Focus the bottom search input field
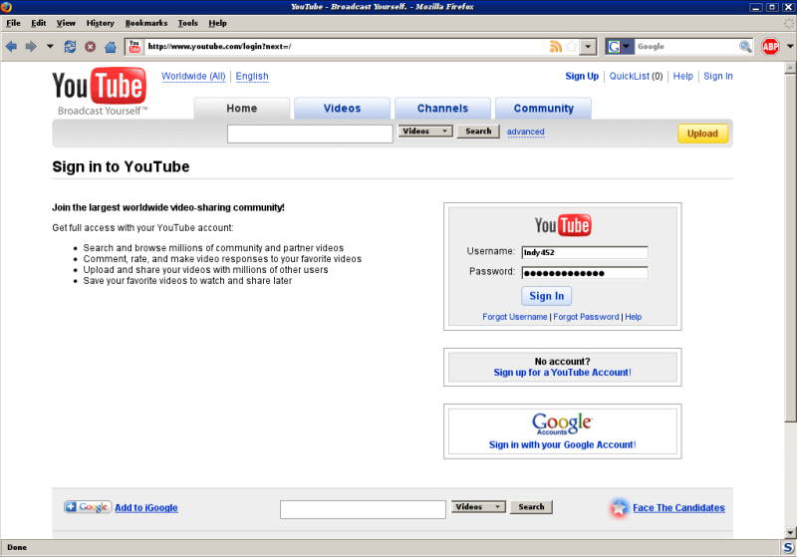 tap(363, 509)
